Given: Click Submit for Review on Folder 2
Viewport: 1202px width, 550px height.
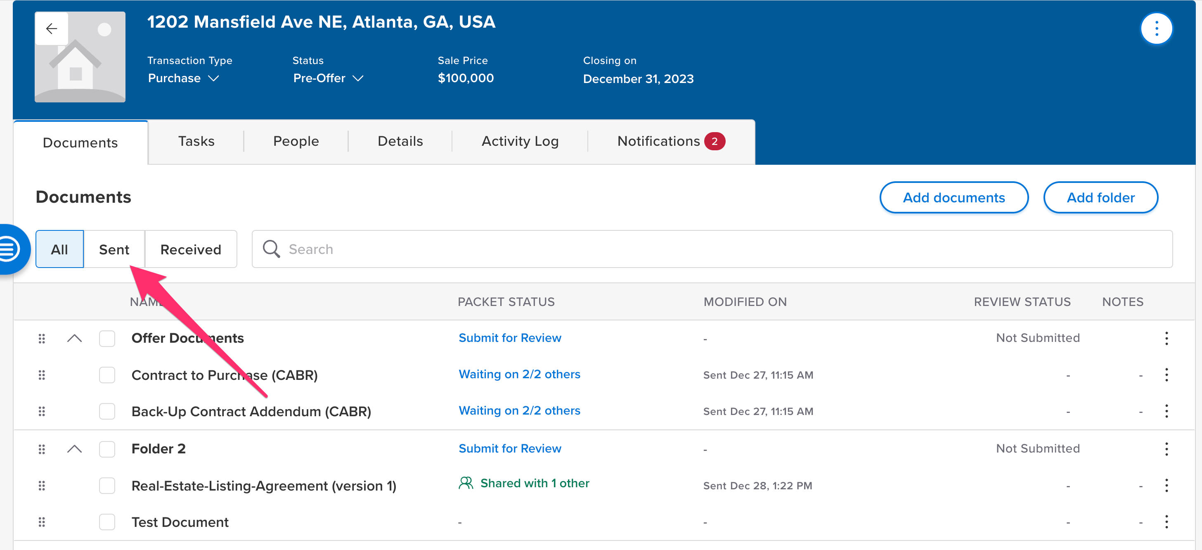Looking at the screenshot, I should point(509,449).
